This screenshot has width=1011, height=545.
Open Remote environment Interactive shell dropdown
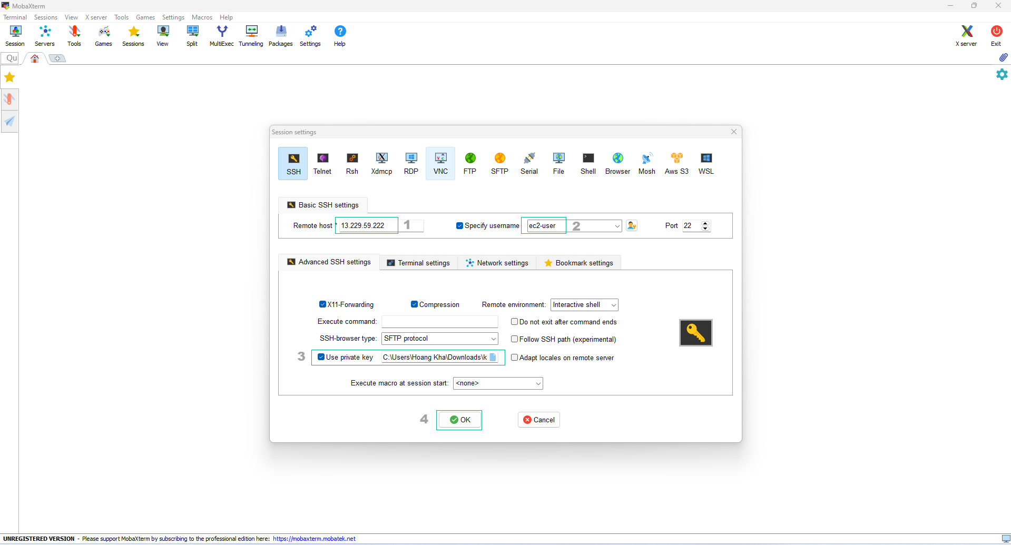(584, 305)
